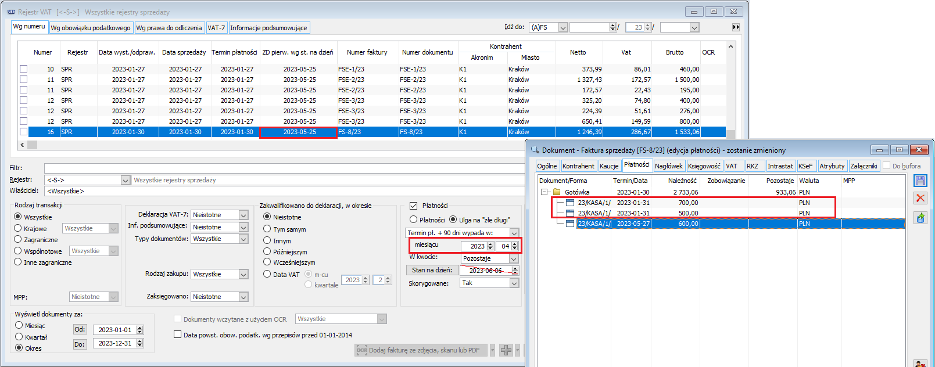Switch to the Księgowość tab
The width and height of the screenshot is (935, 367).
(704, 166)
